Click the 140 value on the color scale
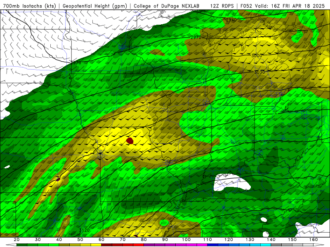Screen dimensions: 330x247 pos(271,240)
